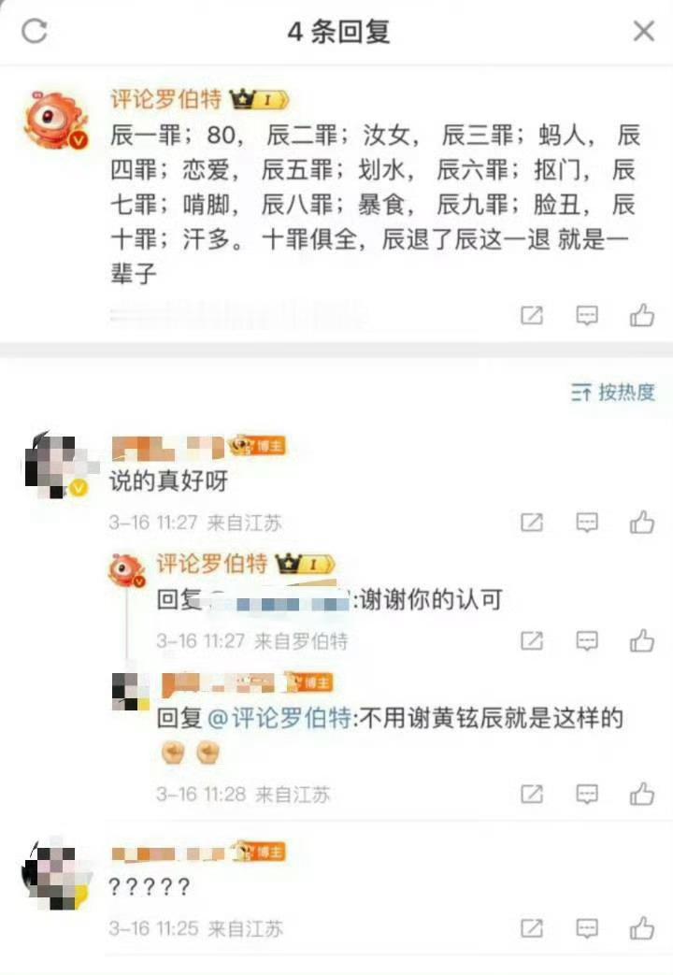
Task: Open the @评论罗伯特 mention link
Action: click(x=279, y=718)
